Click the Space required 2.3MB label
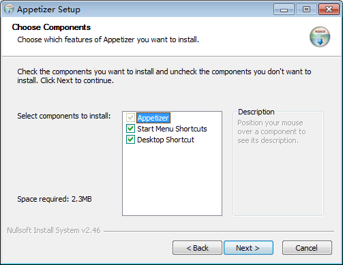The image size is (343, 265). click(55, 199)
